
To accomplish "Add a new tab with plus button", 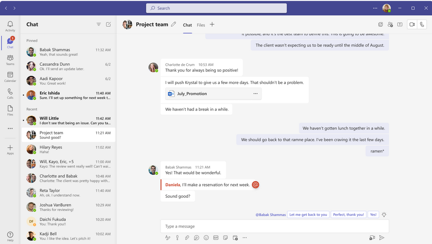I will [x=212, y=25].
